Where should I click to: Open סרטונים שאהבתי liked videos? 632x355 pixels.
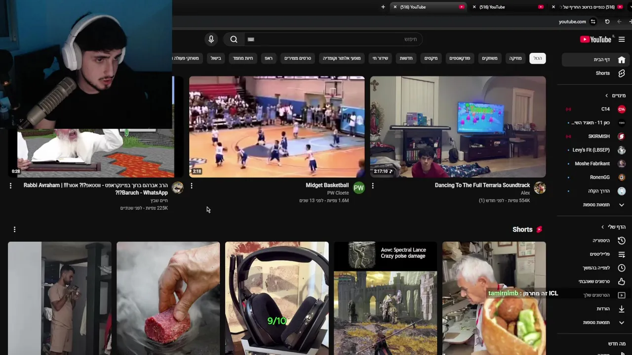pos(596,282)
